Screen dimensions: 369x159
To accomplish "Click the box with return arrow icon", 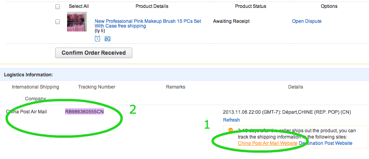I will tap(108, 39).
